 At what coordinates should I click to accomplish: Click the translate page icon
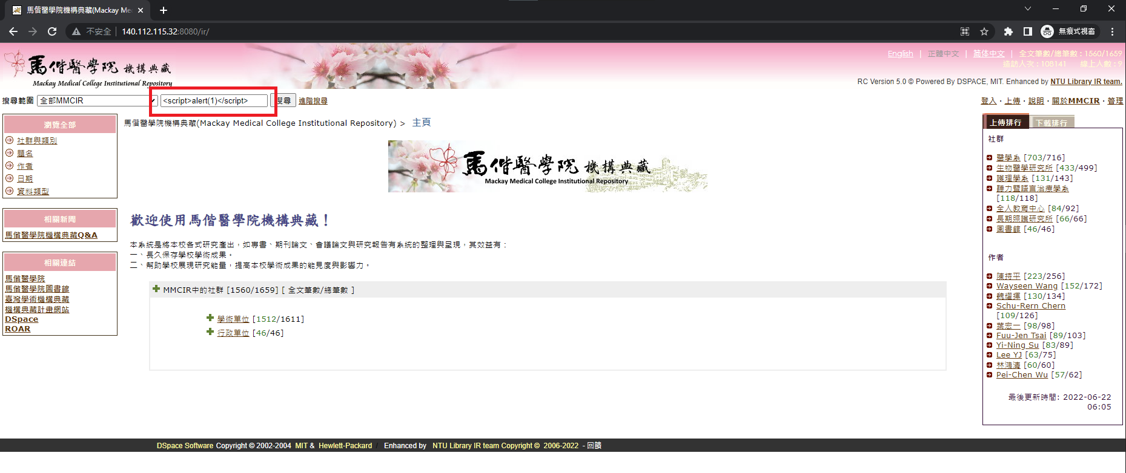965,31
